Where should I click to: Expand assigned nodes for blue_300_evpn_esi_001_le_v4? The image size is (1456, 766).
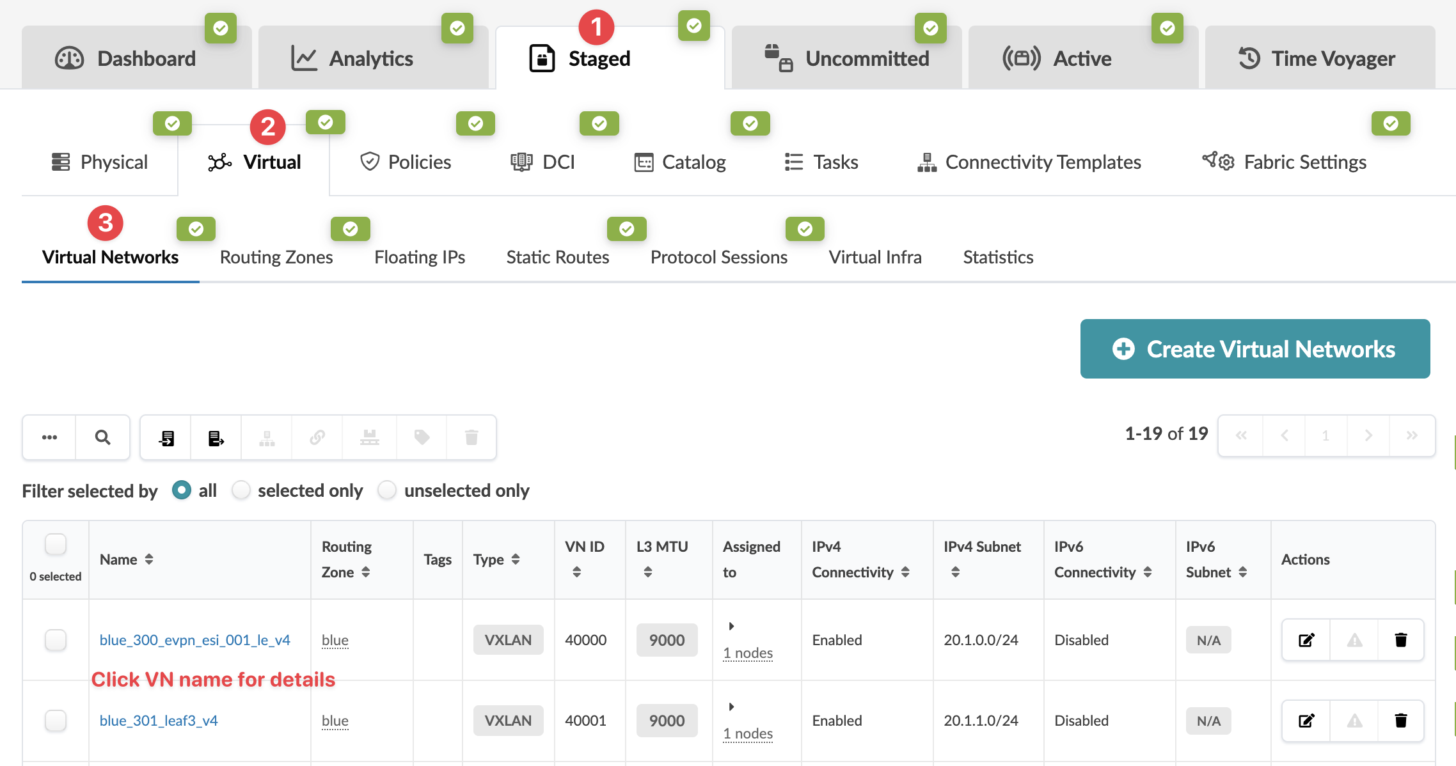[x=731, y=626]
